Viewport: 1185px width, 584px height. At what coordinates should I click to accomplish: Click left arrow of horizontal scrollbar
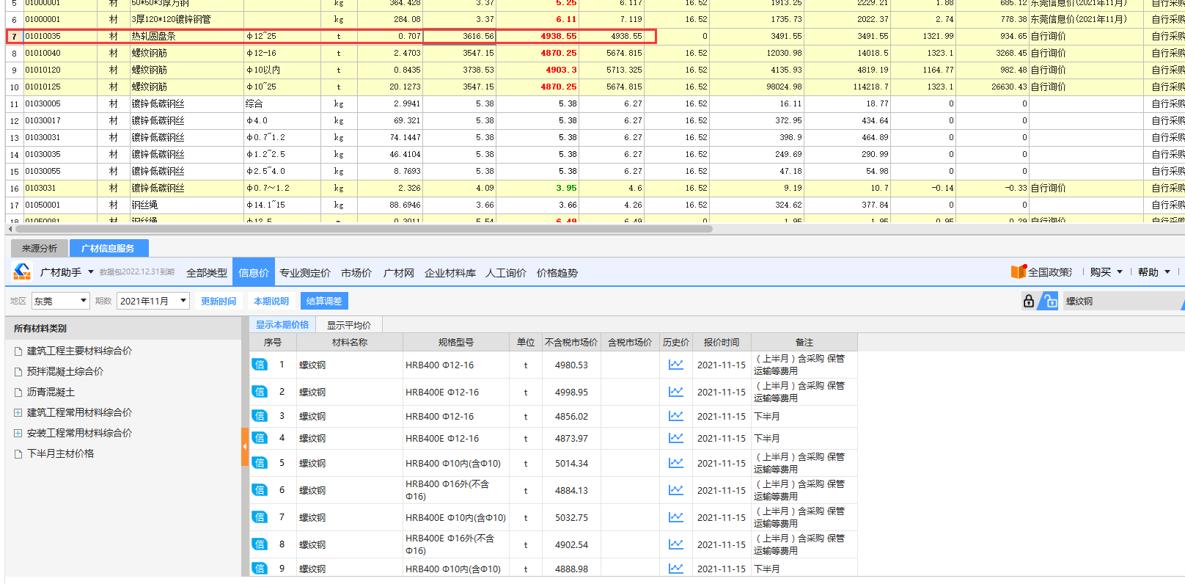click(x=10, y=229)
